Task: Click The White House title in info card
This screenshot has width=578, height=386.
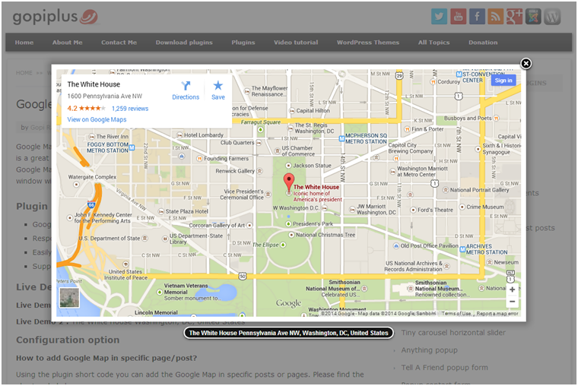Action: coord(94,84)
